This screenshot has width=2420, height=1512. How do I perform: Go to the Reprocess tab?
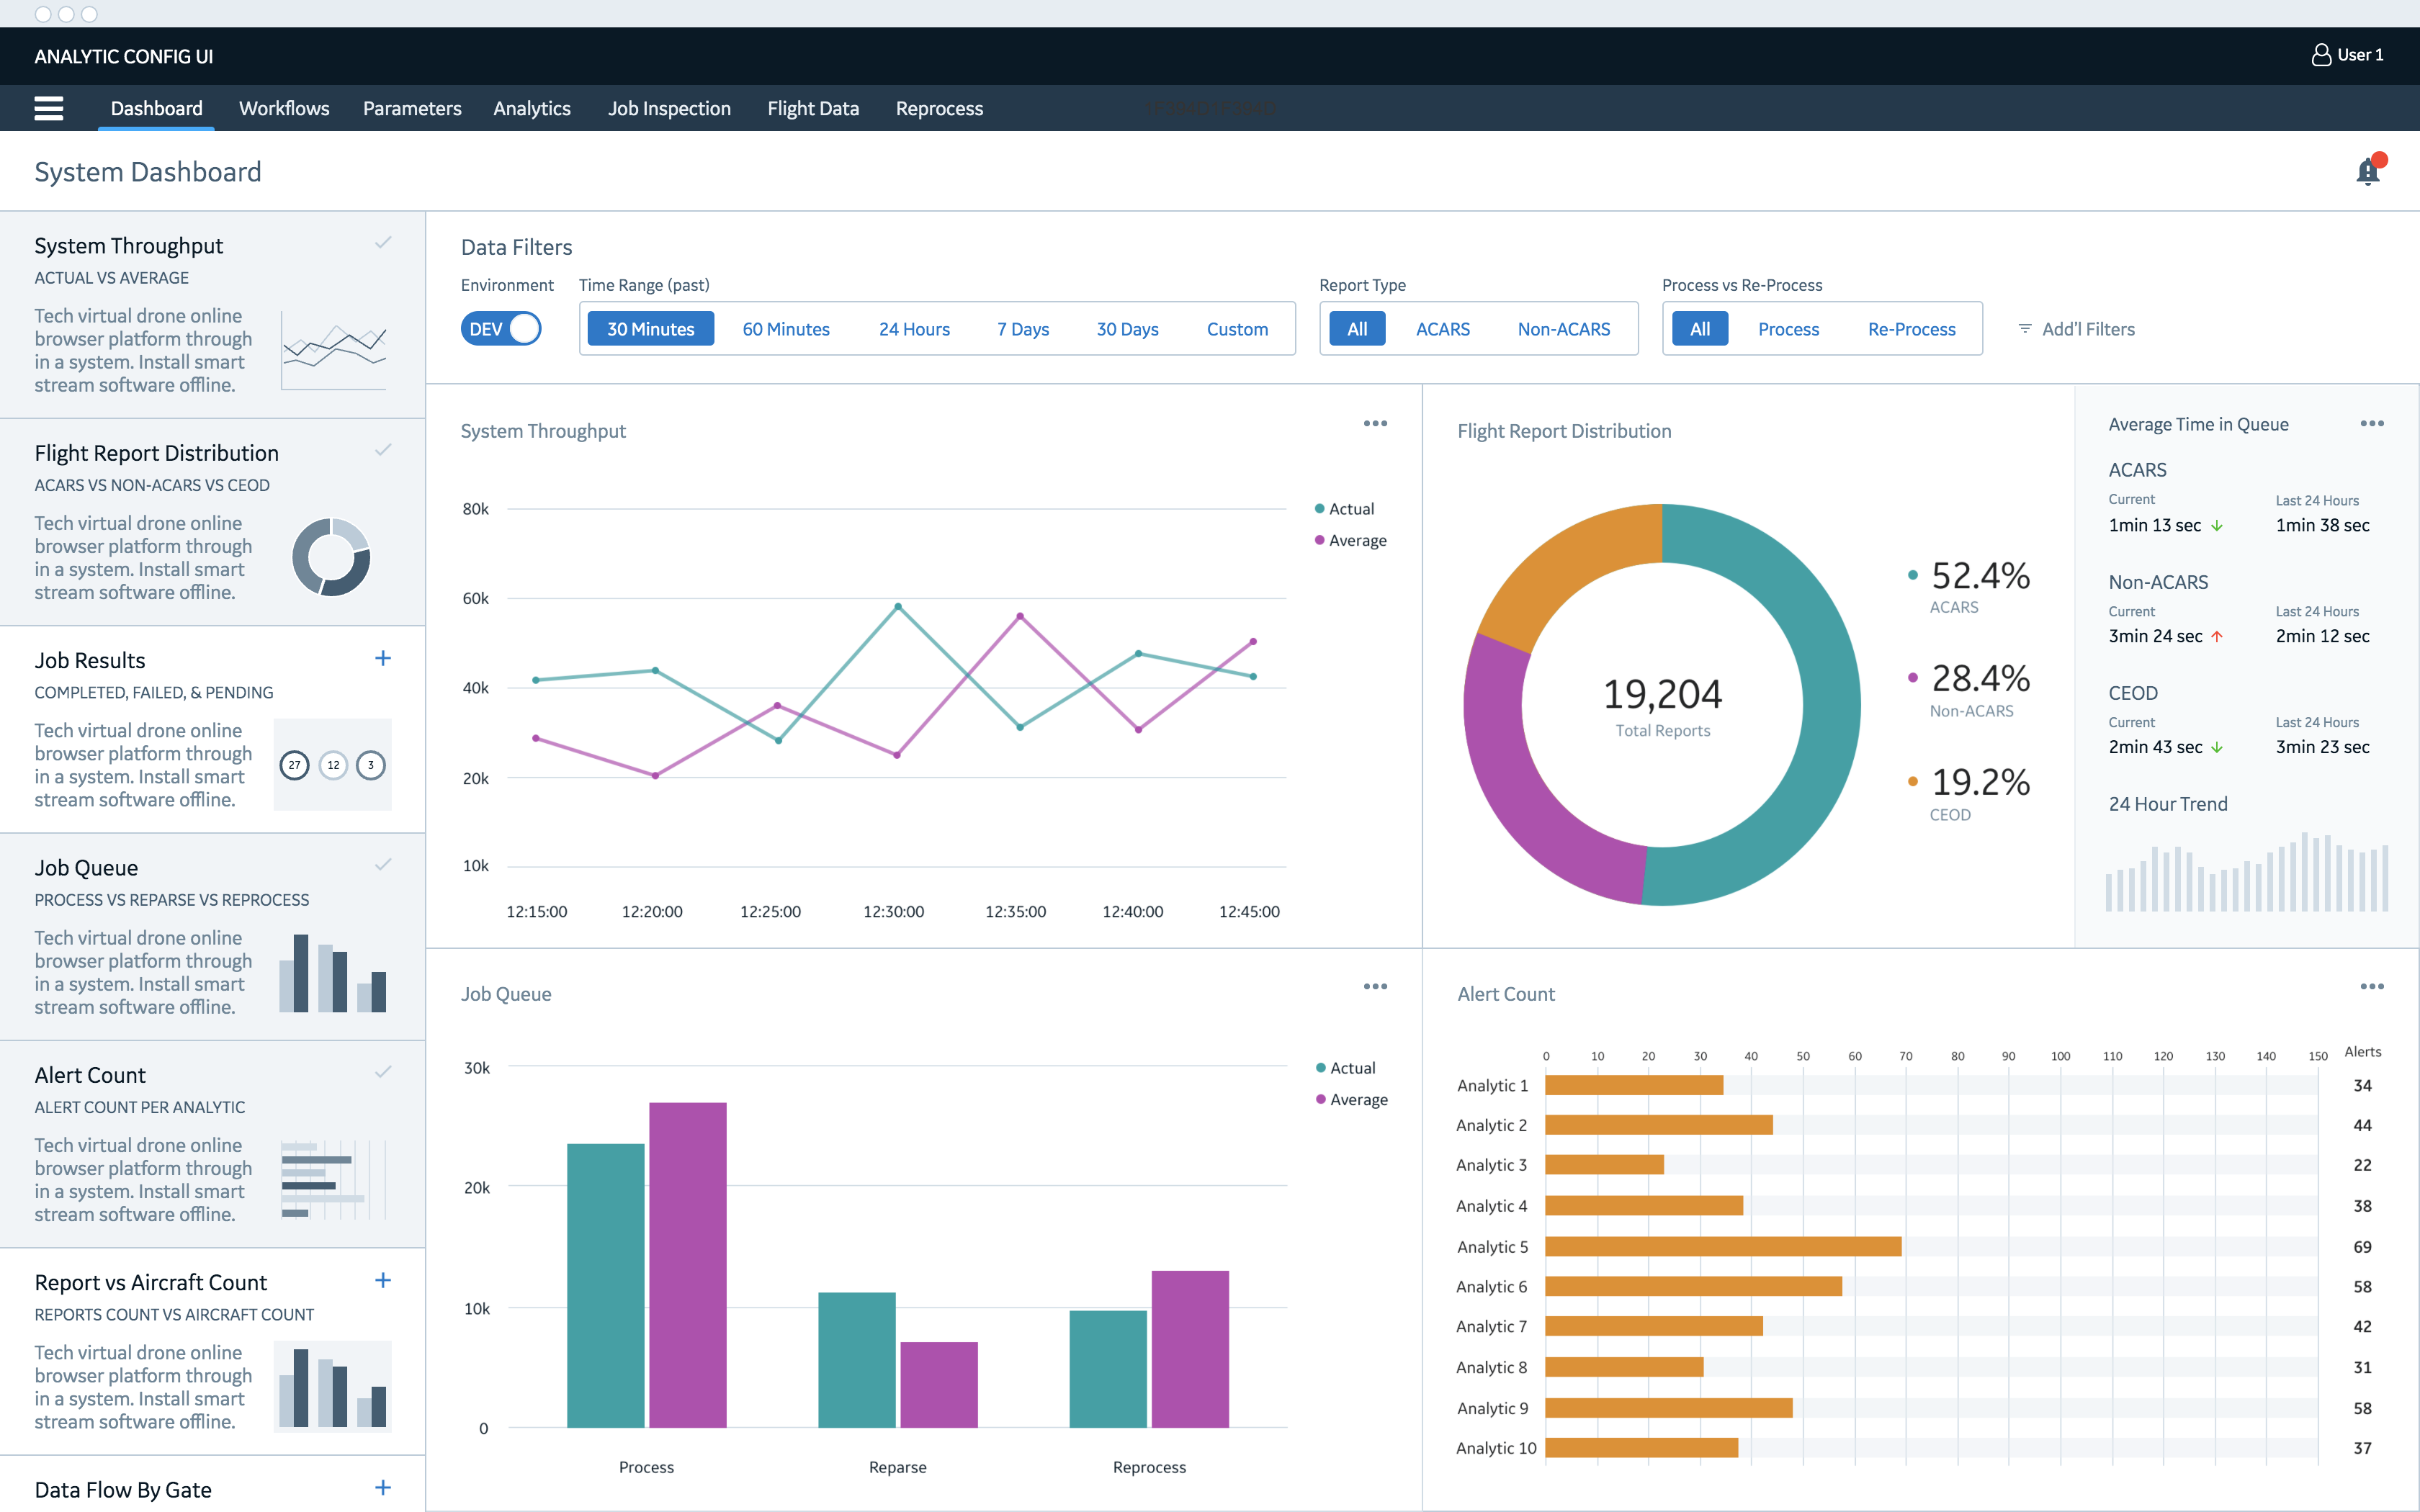(939, 108)
